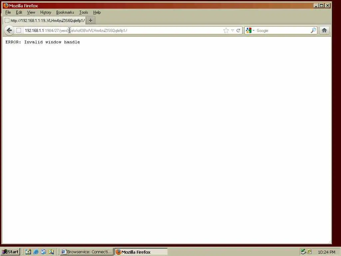Click the network tray icon
The width and height of the screenshot is (341, 256).
pyautogui.click(x=303, y=252)
